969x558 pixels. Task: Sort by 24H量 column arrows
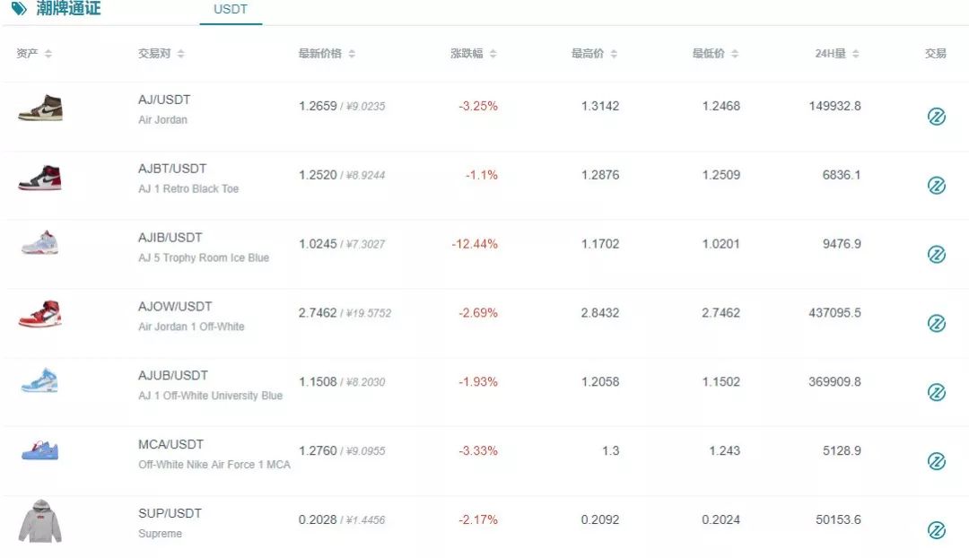pos(855,54)
